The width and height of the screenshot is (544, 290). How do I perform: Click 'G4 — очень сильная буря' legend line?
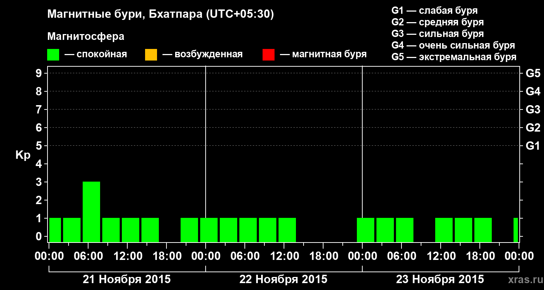coord(453,45)
